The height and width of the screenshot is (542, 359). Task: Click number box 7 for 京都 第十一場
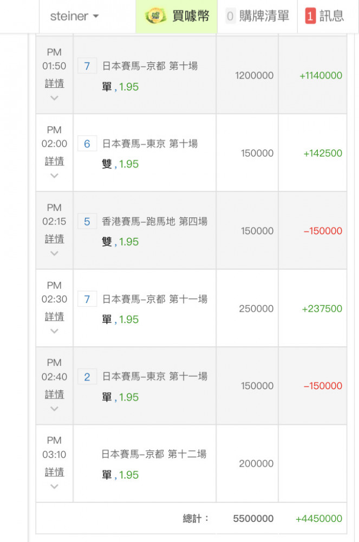pyautogui.click(x=87, y=299)
